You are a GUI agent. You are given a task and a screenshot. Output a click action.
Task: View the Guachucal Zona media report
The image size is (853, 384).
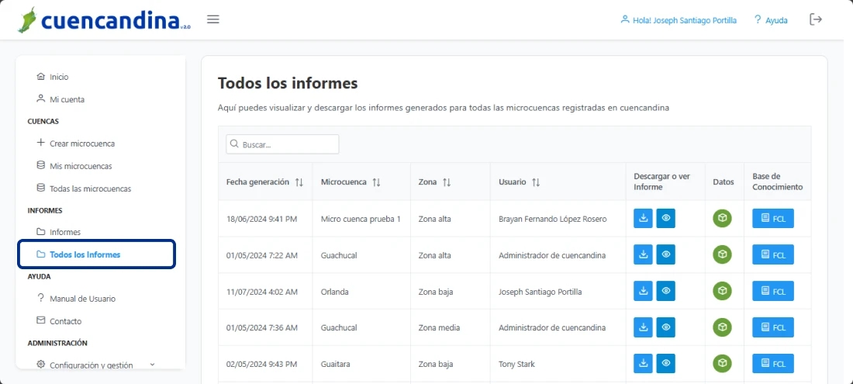pyautogui.click(x=665, y=327)
